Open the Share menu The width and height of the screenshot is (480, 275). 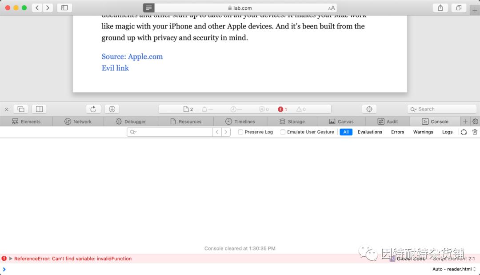[x=440, y=8]
